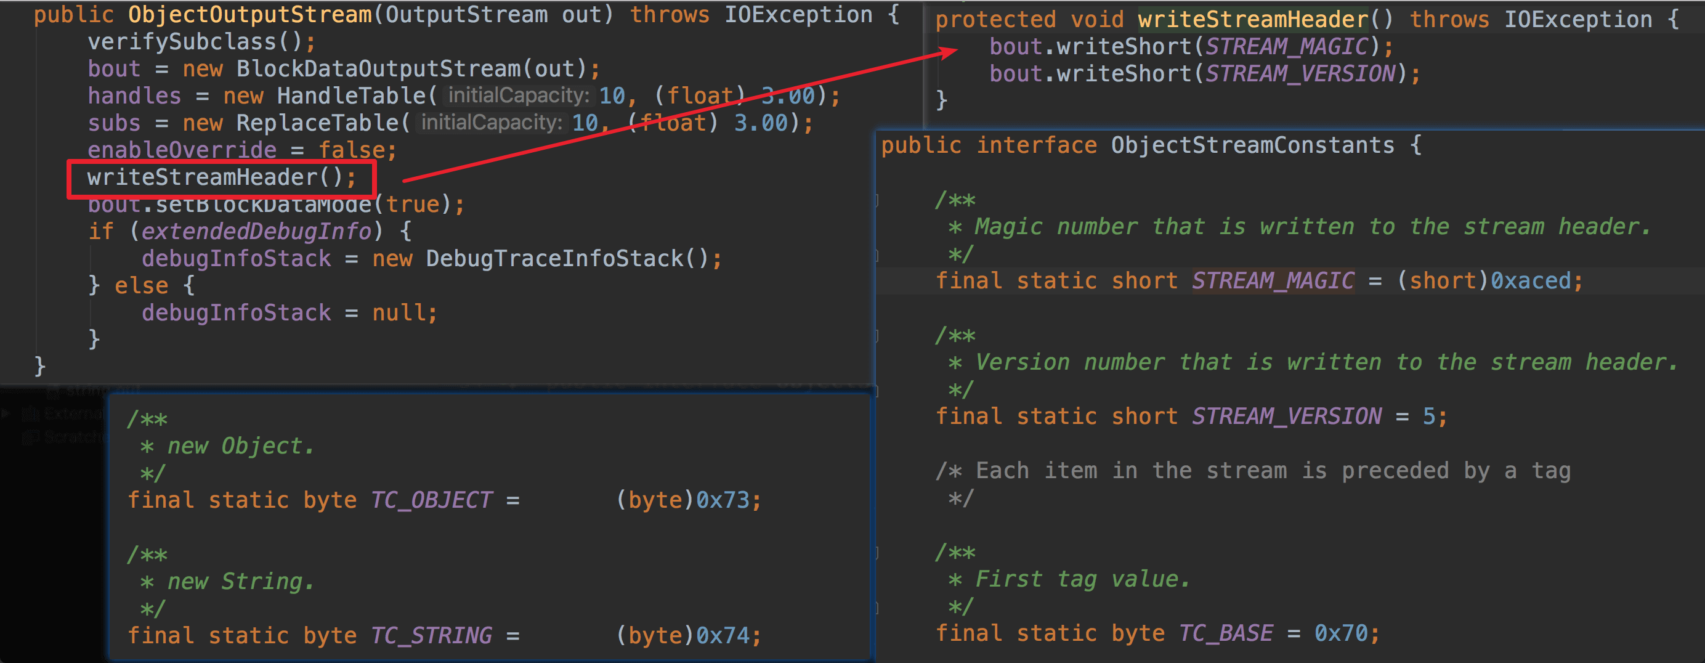Collapse the Magic number Javadoc fold marker
1705x663 pixels.
point(878,200)
